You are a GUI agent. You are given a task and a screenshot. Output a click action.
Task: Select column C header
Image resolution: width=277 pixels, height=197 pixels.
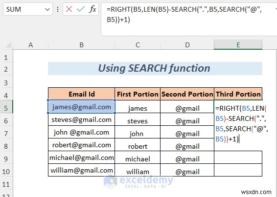138,45
